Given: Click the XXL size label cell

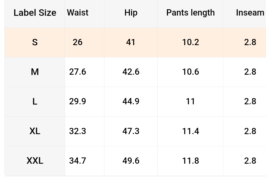Looking at the screenshot, I should click(x=35, y=161).
